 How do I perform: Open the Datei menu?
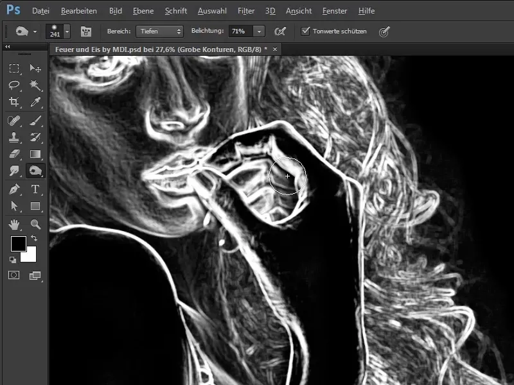click(40, 11)
